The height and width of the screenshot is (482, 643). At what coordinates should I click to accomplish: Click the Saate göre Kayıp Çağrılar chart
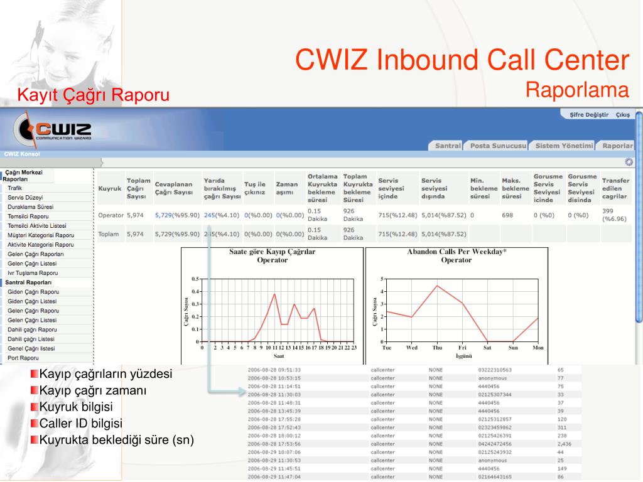tap(273, 306)
